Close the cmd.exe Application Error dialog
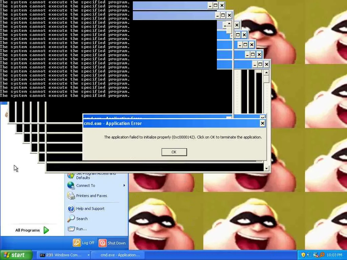The width and height of the screenshot is (347, 260). tap(263, 123)
